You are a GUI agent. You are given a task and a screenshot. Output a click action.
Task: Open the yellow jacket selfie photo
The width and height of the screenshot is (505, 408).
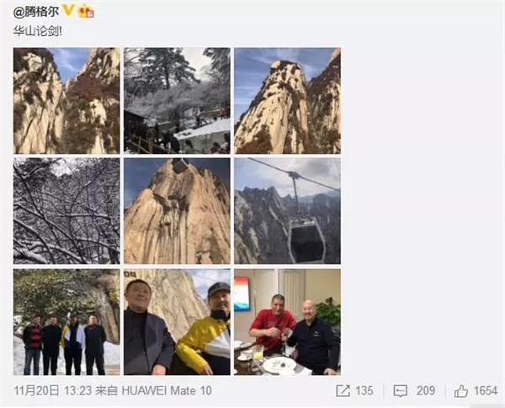click(x=177, y=322)
